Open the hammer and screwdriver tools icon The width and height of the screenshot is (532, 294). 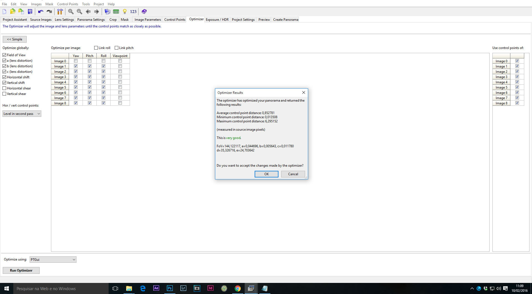click(x=60, y=12)
